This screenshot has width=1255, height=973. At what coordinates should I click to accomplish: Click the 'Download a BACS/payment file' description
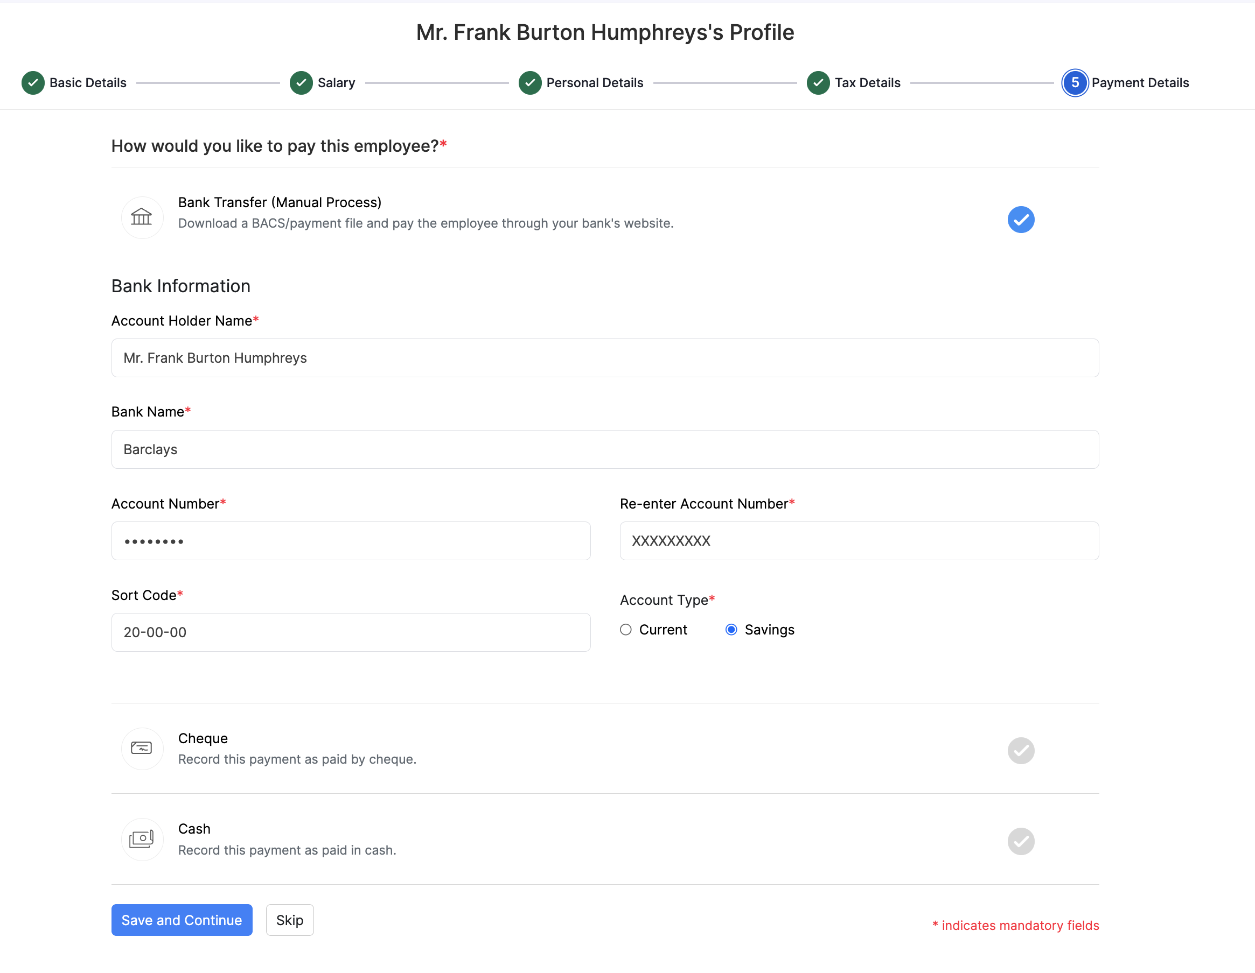426,223
